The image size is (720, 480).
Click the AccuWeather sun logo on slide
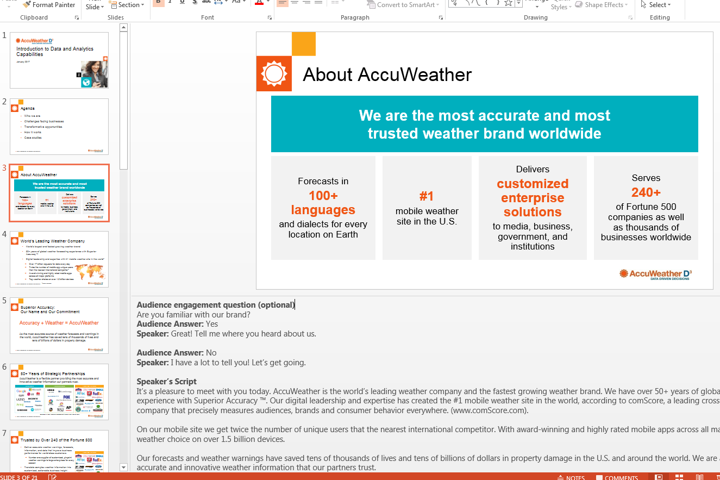point(274,73)
